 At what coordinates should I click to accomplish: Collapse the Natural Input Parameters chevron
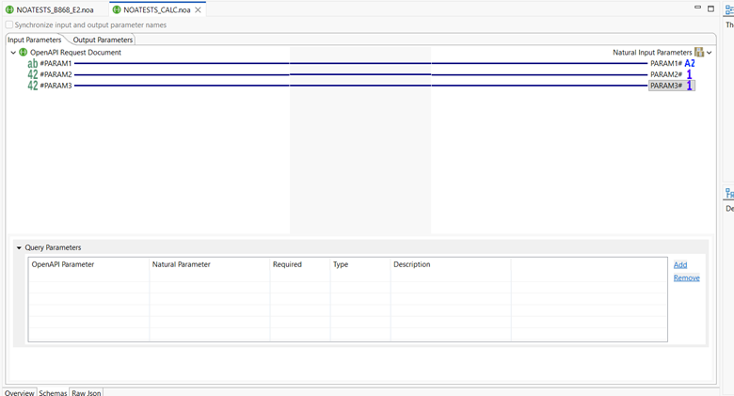(710, 53)
